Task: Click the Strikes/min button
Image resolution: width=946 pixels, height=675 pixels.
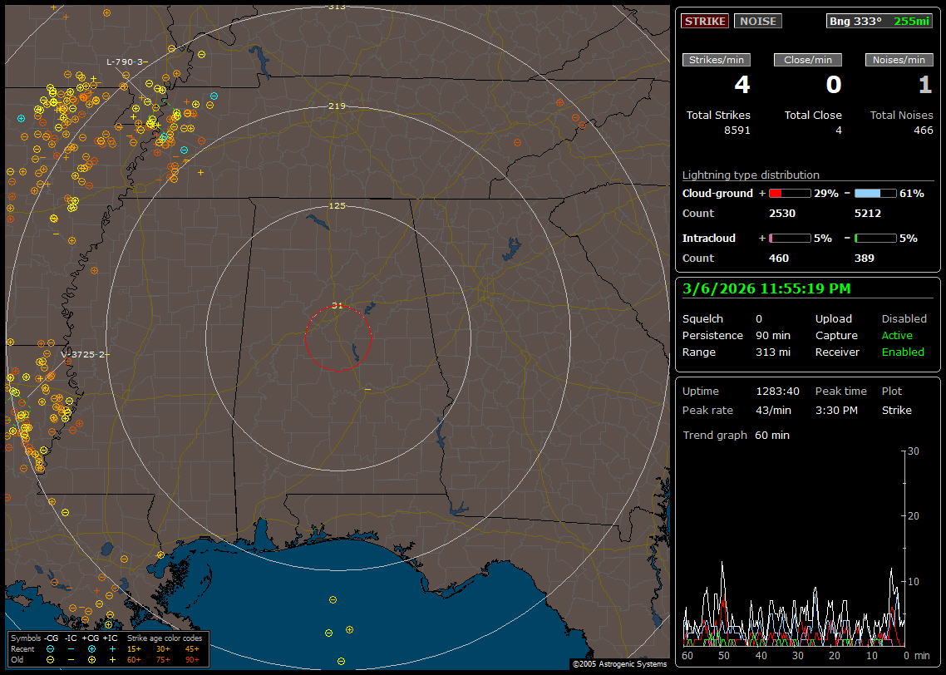Action: coord(717,60)
